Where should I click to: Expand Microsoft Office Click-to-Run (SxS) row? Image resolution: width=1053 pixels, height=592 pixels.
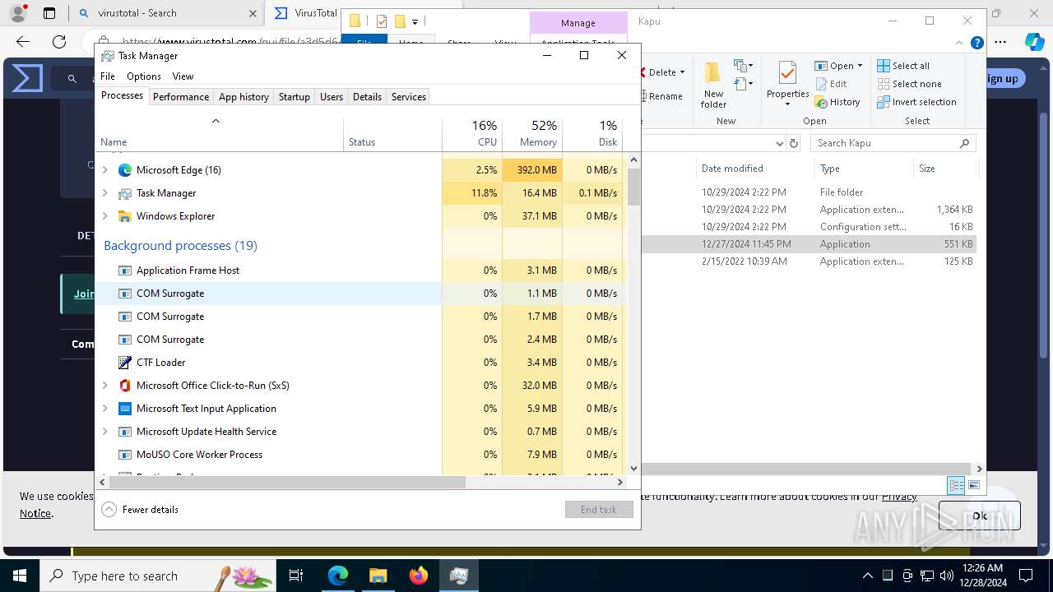[104, 386]
